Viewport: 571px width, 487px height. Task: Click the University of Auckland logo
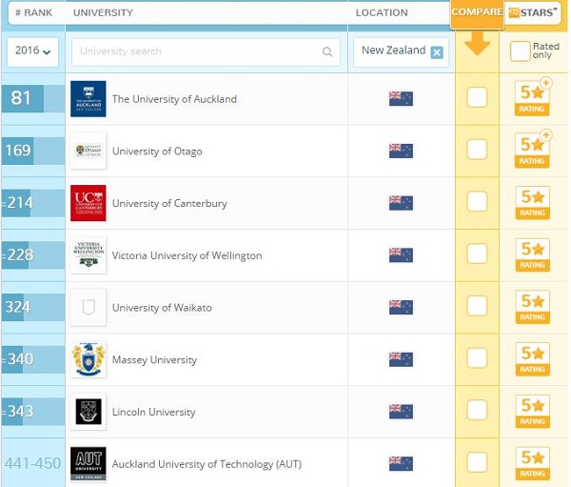point(89,99)
